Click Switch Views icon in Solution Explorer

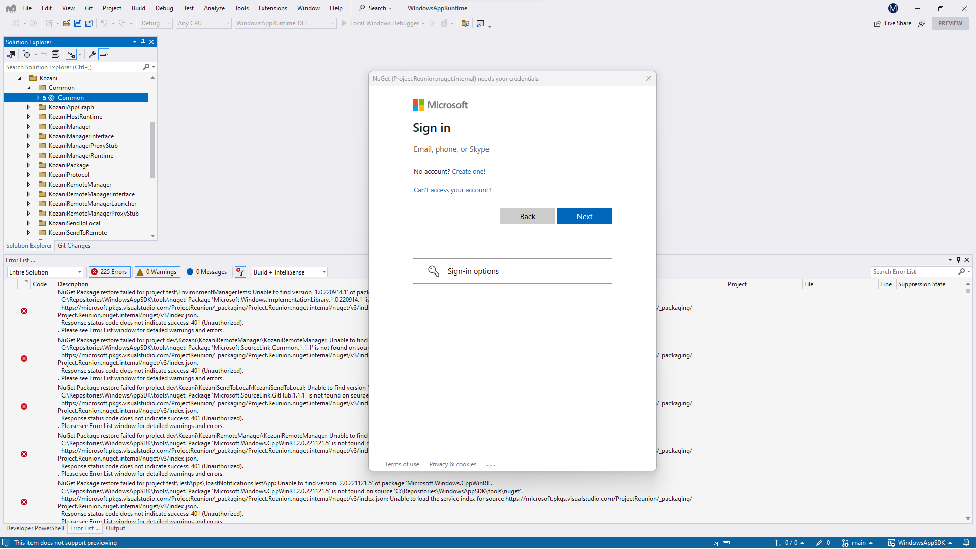tap(11, 54)
